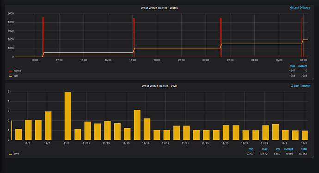Viewport: 319px width, 173px height.
Task: Click the clock icon beside Last 1 month
Action: [x=292, y=86]
